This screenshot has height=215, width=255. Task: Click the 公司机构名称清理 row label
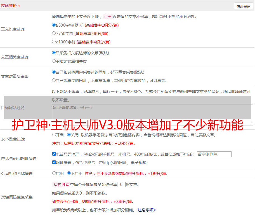[17, 174]
